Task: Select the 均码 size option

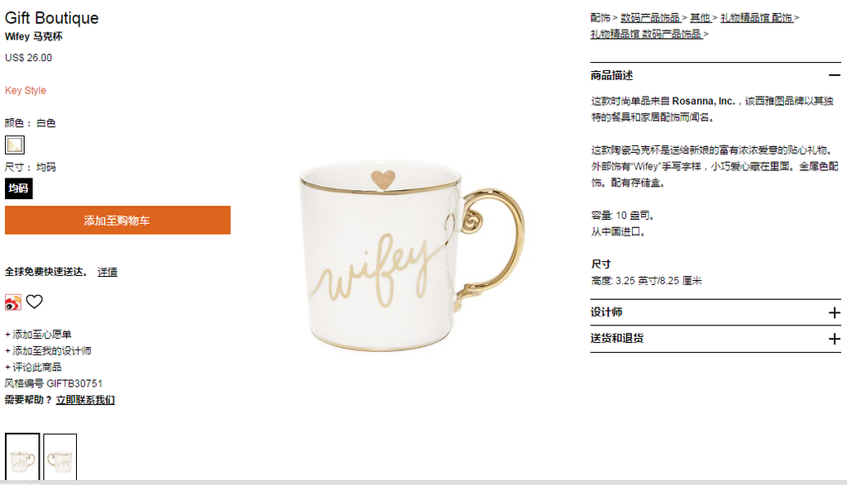Action: pos(19,188)
